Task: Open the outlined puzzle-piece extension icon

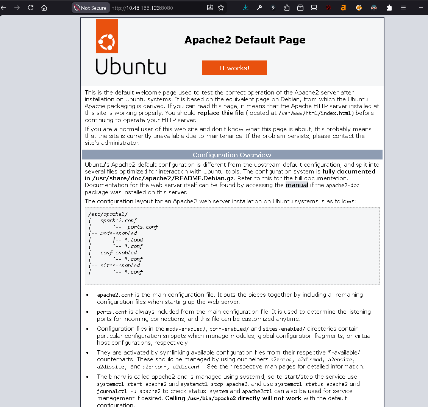Action: click(x=287, y=8)
